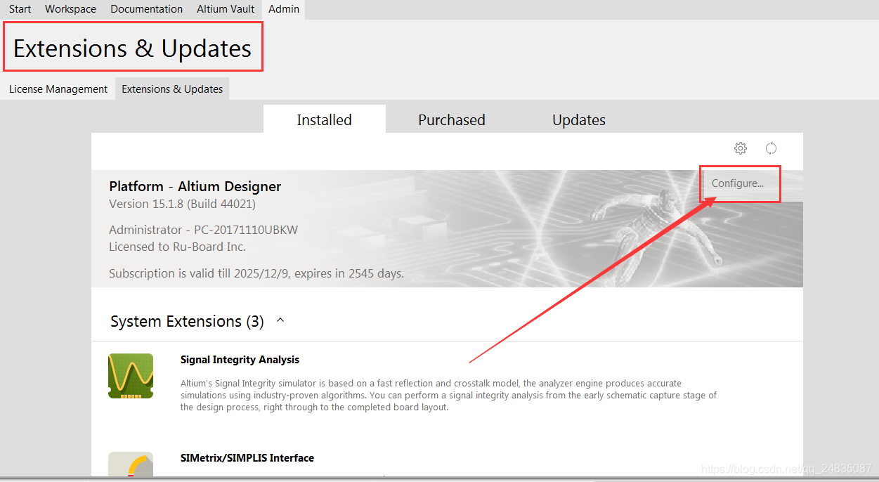Click the Signal Integrity Analysis extension icon
The height and width of the screenshot is (482, 879).
click(x=131, y=376)
